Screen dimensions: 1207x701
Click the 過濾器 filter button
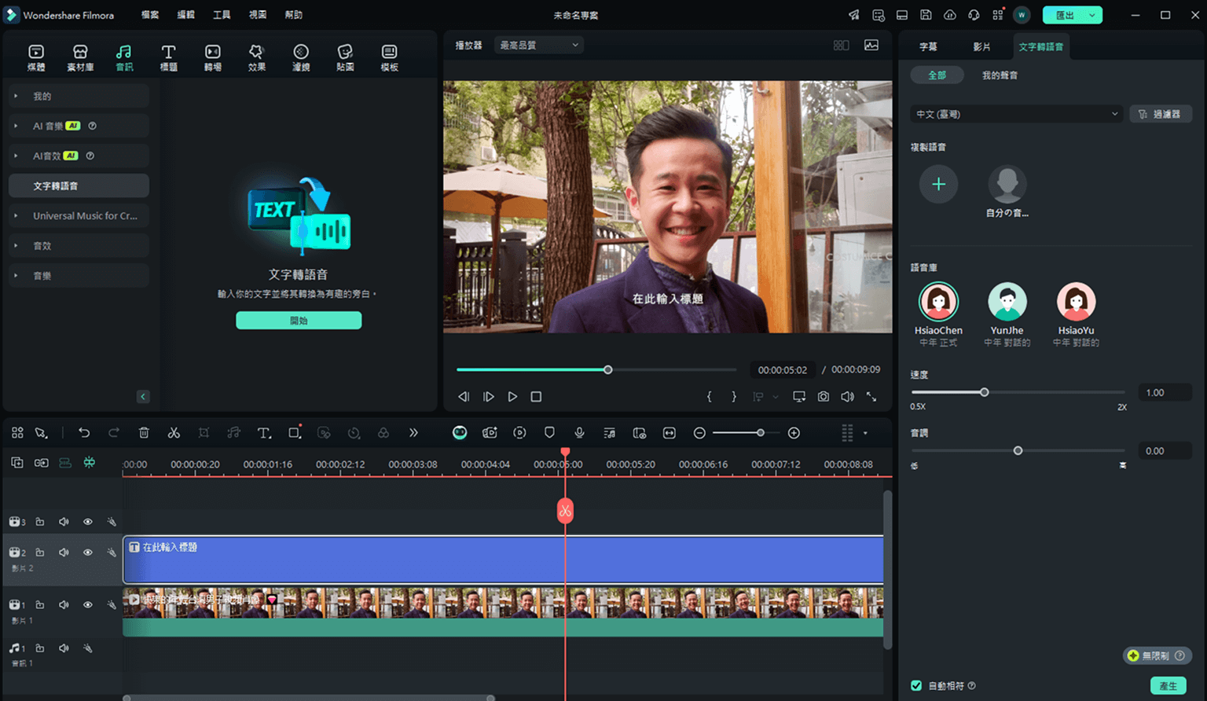coord(1161,114)
